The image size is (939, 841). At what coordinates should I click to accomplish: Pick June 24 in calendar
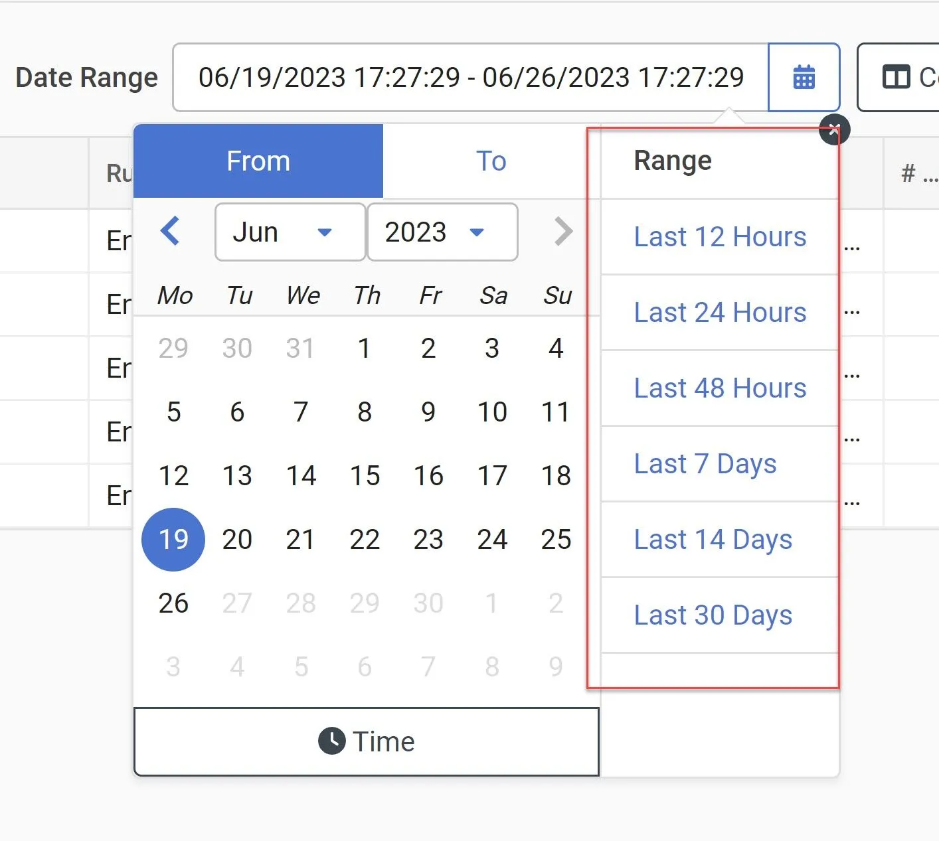[x=492, y=540]
